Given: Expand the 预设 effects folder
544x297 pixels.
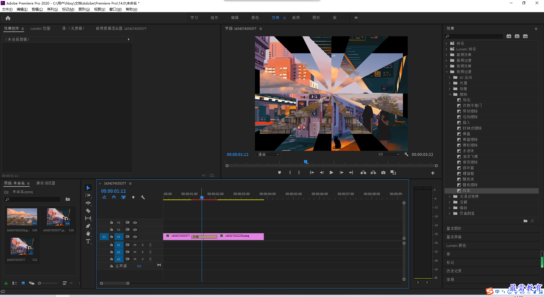Looking at the screenshot, I should pyautogui.click(x=447, y=43).
